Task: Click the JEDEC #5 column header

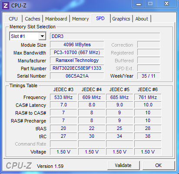Action: [x=119, y=89]
